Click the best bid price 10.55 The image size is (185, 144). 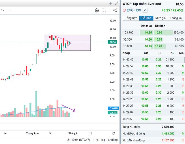pyautogui.click(x=148, y=33)
